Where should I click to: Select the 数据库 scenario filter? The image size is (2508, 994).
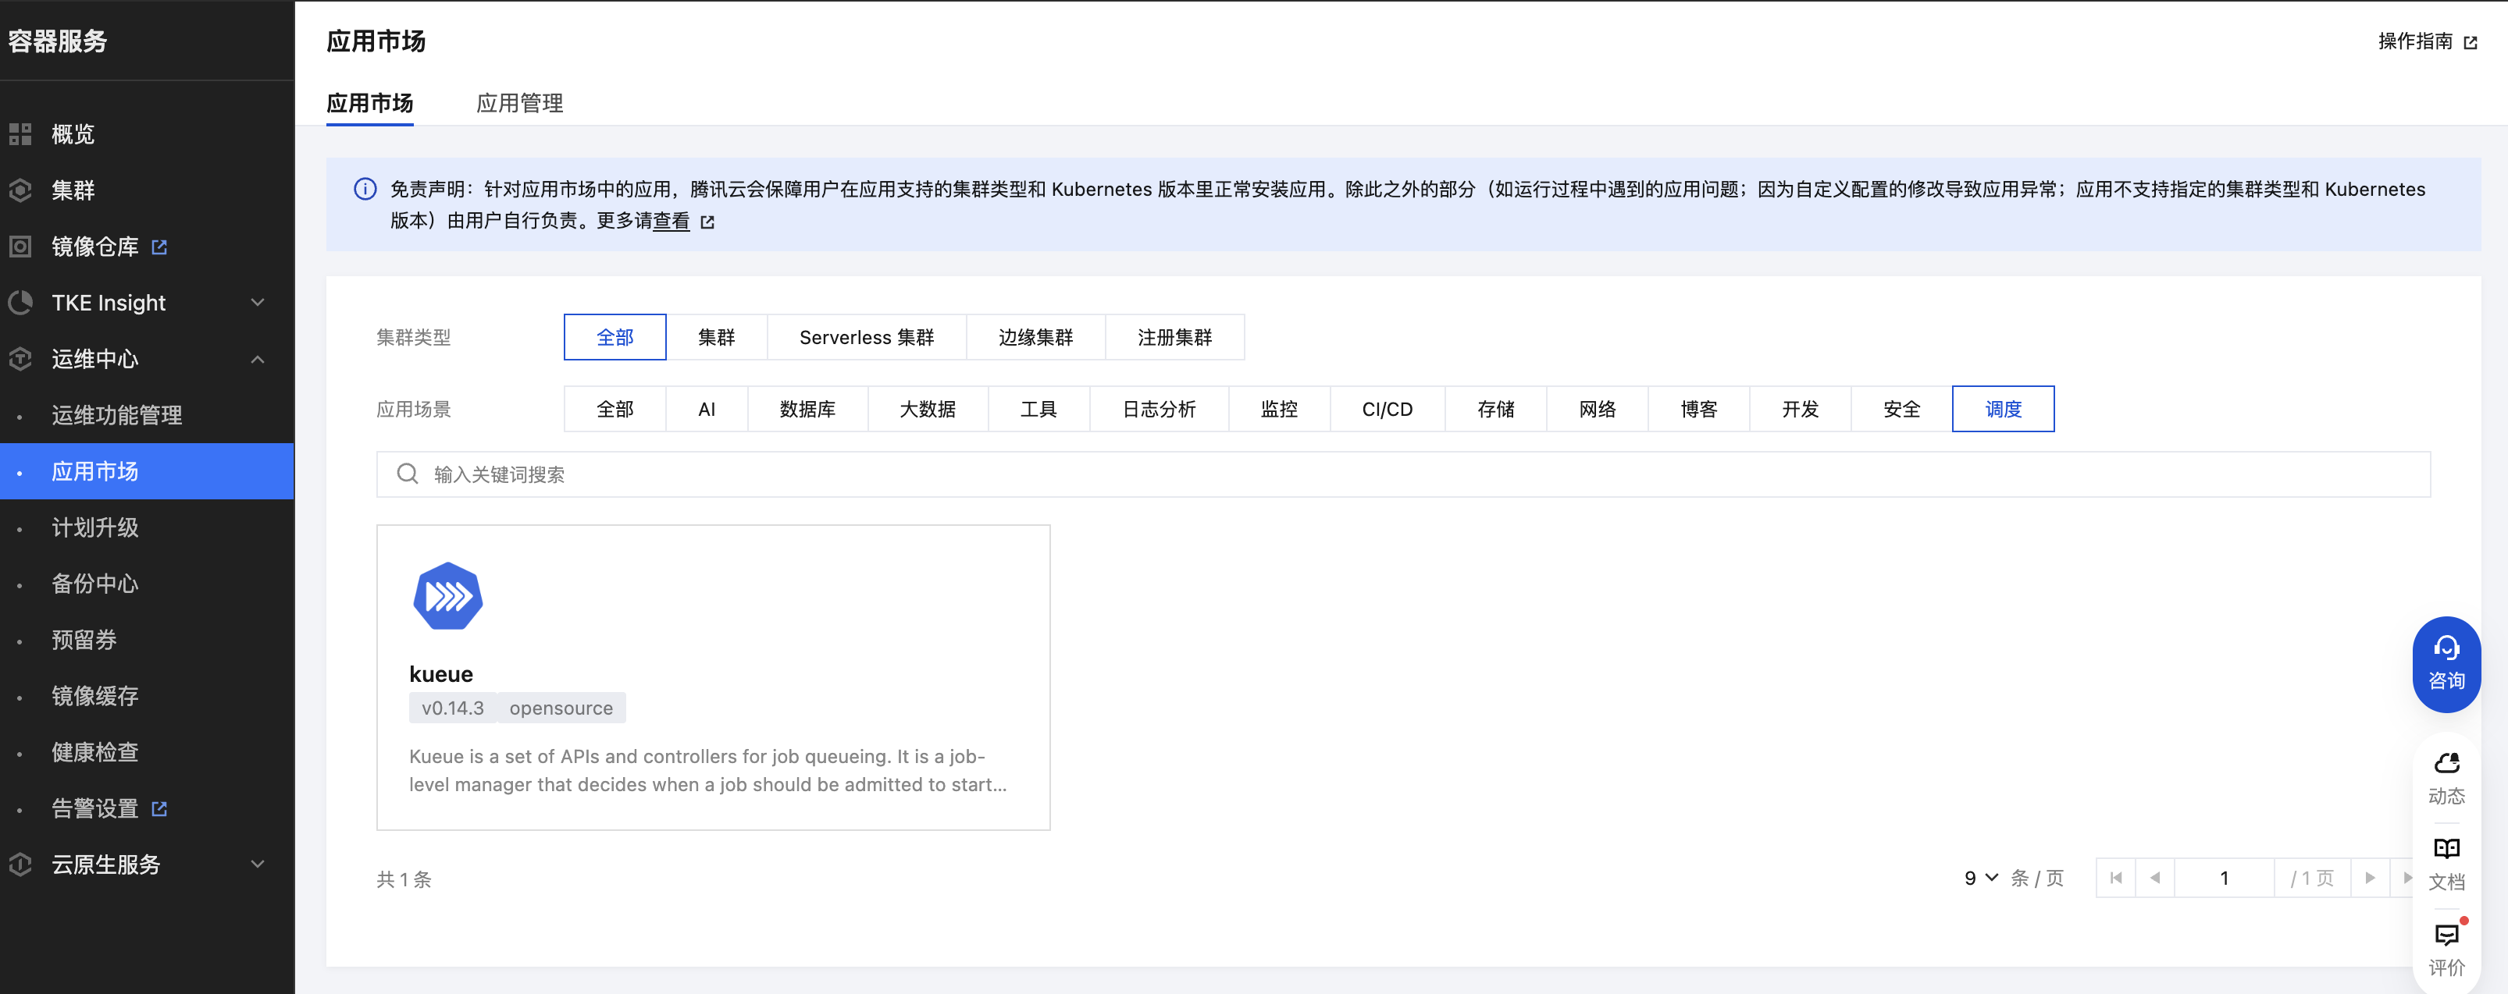(807, 410)
